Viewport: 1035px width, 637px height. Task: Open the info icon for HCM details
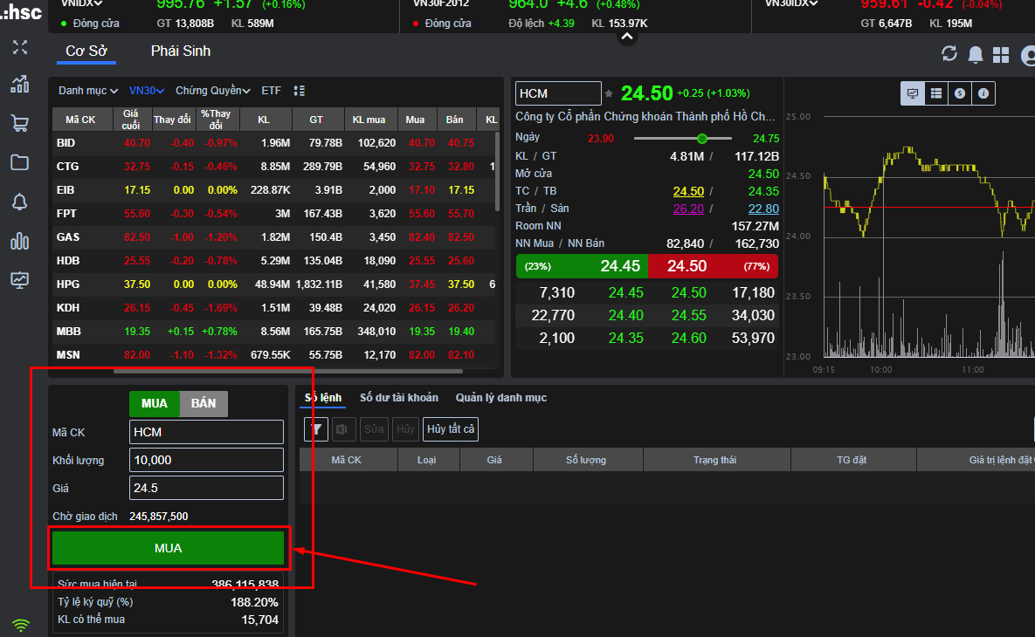[983, 93]
